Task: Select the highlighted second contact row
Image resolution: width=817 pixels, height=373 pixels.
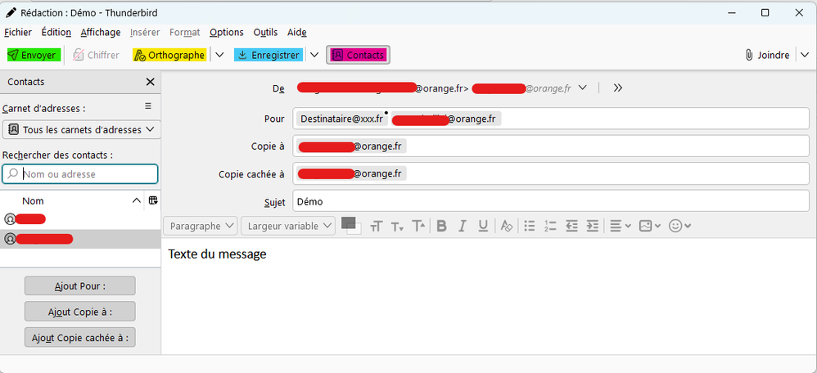Action: 80,239
